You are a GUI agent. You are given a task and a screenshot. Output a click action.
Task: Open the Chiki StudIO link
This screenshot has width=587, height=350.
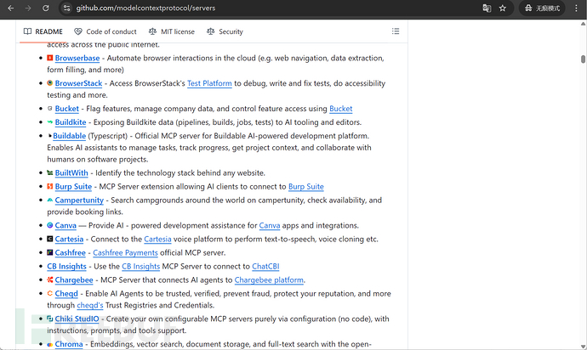pos(77,319)
